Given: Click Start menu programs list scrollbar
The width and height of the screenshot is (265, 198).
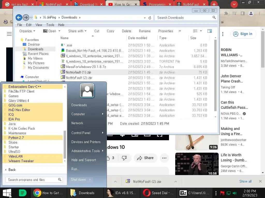Looking at the screenshot, I should coord(65,144).
